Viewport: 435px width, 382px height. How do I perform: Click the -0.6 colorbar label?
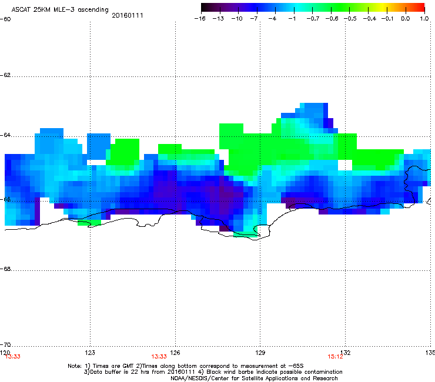[x=332, y=19]
